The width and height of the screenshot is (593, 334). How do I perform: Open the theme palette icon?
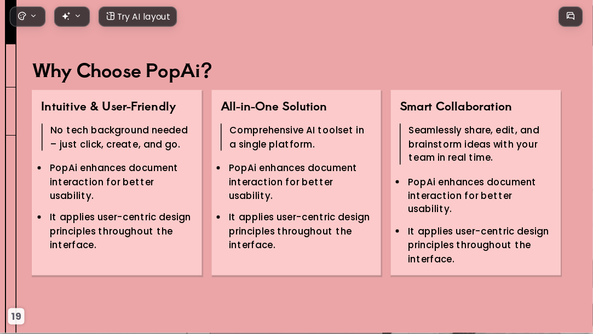point(22,16)
